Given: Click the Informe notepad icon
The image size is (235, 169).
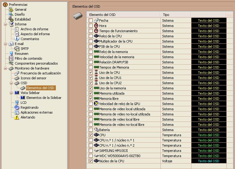Looking at the screenshot, I should pos(11,24).
